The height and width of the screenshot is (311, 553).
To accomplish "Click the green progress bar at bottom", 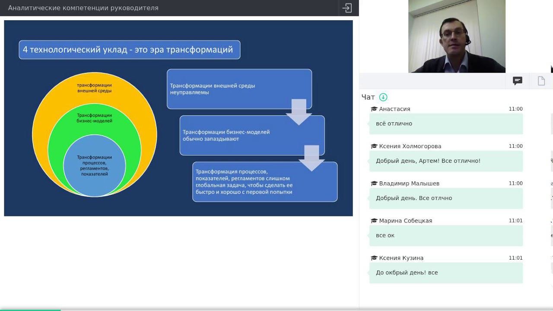I will [30, 310].
